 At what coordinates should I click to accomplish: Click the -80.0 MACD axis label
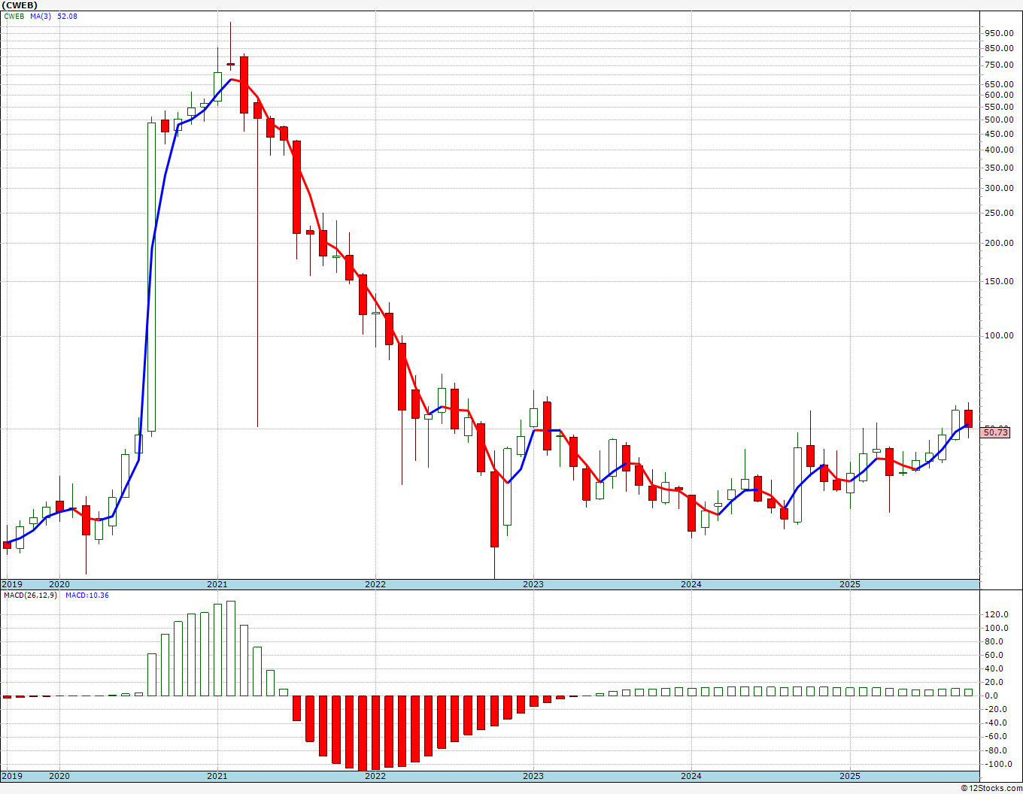[x=994, y=750]
